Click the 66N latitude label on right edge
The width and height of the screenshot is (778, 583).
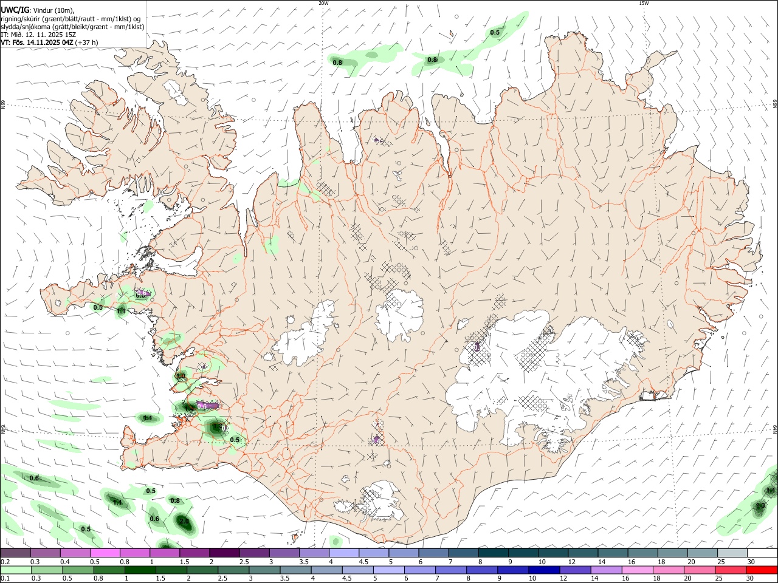(775, 104)
